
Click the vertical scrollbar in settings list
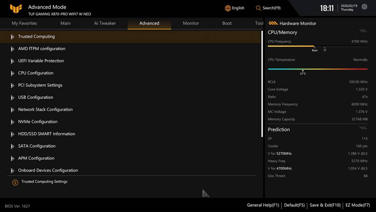click(262, 84)
